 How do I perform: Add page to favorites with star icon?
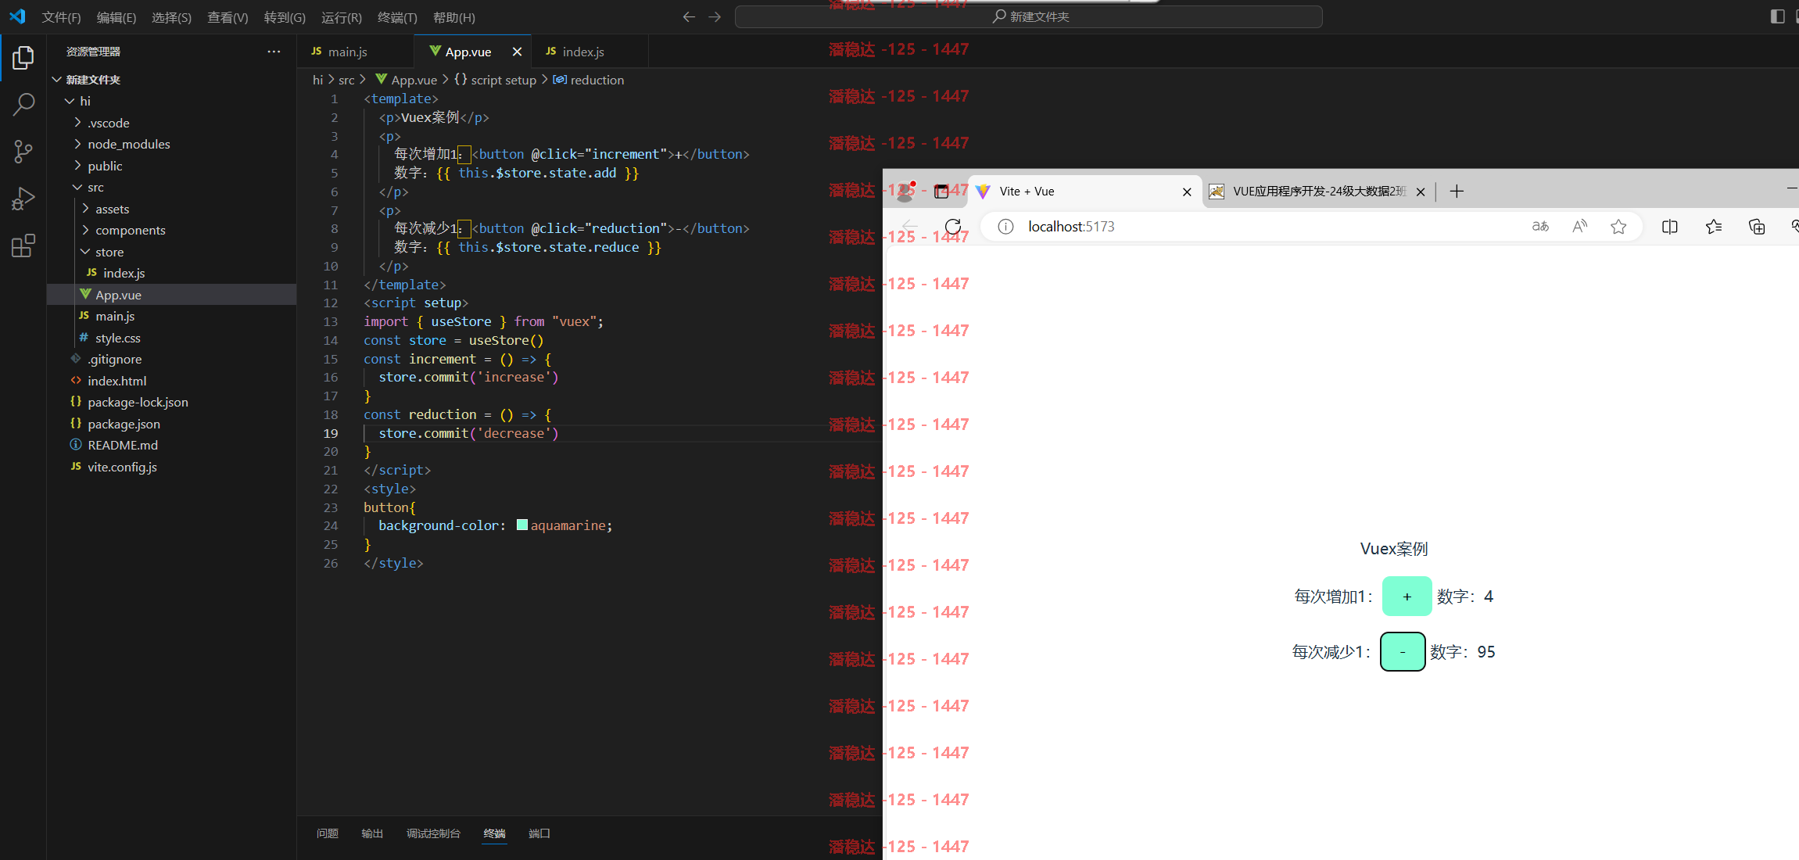(1618, 227)
